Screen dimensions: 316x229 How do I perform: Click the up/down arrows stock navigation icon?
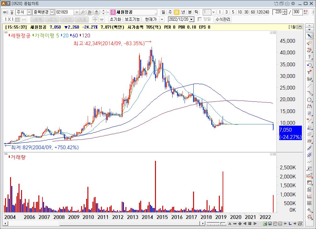(103, 12)
